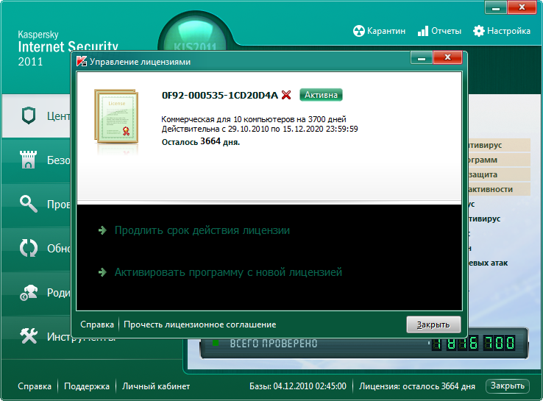Select the castle Безопасная среда tab icon
The image size is (543, 401).
(29, 160)
